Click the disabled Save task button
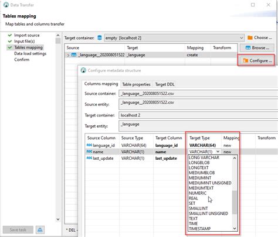 (x=18, y=230)
